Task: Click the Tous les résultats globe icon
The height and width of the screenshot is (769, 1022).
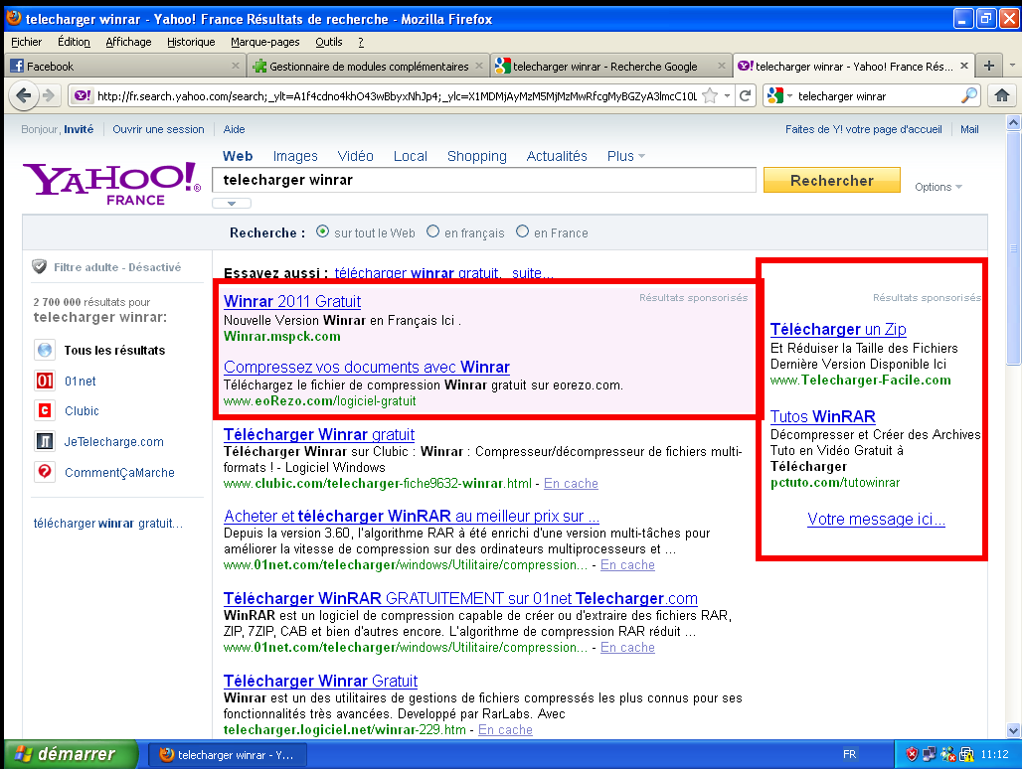Action: (45, 350)
